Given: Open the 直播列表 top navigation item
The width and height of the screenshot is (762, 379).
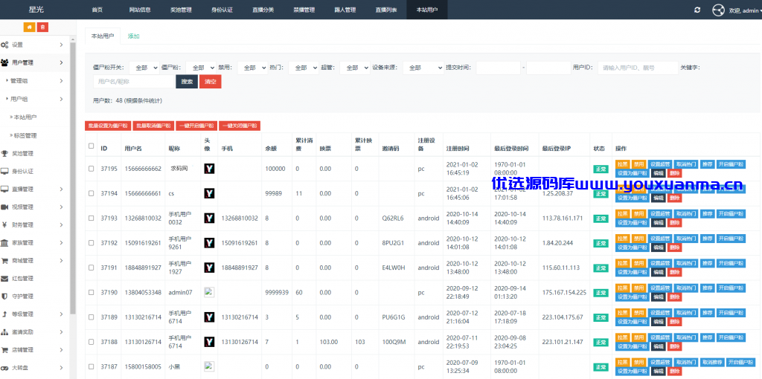Looking at the screenshot, I should pos(386,10).
